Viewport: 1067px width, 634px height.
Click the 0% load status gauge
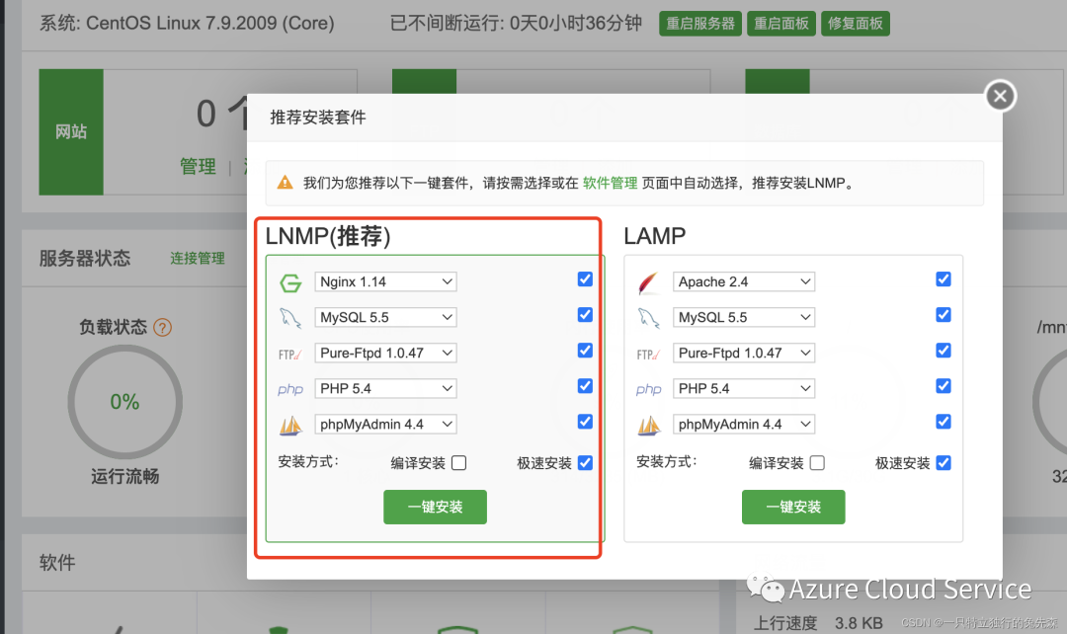125,402
